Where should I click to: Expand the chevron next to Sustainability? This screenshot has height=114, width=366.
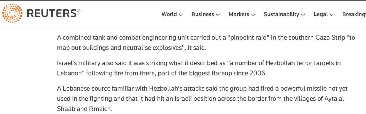coord(303,15)
